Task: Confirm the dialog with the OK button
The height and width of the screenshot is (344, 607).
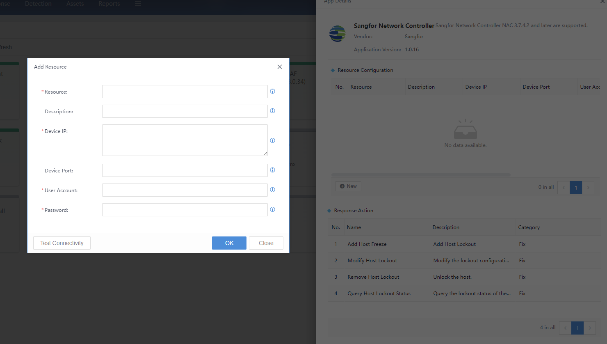Action: [229, 243]
